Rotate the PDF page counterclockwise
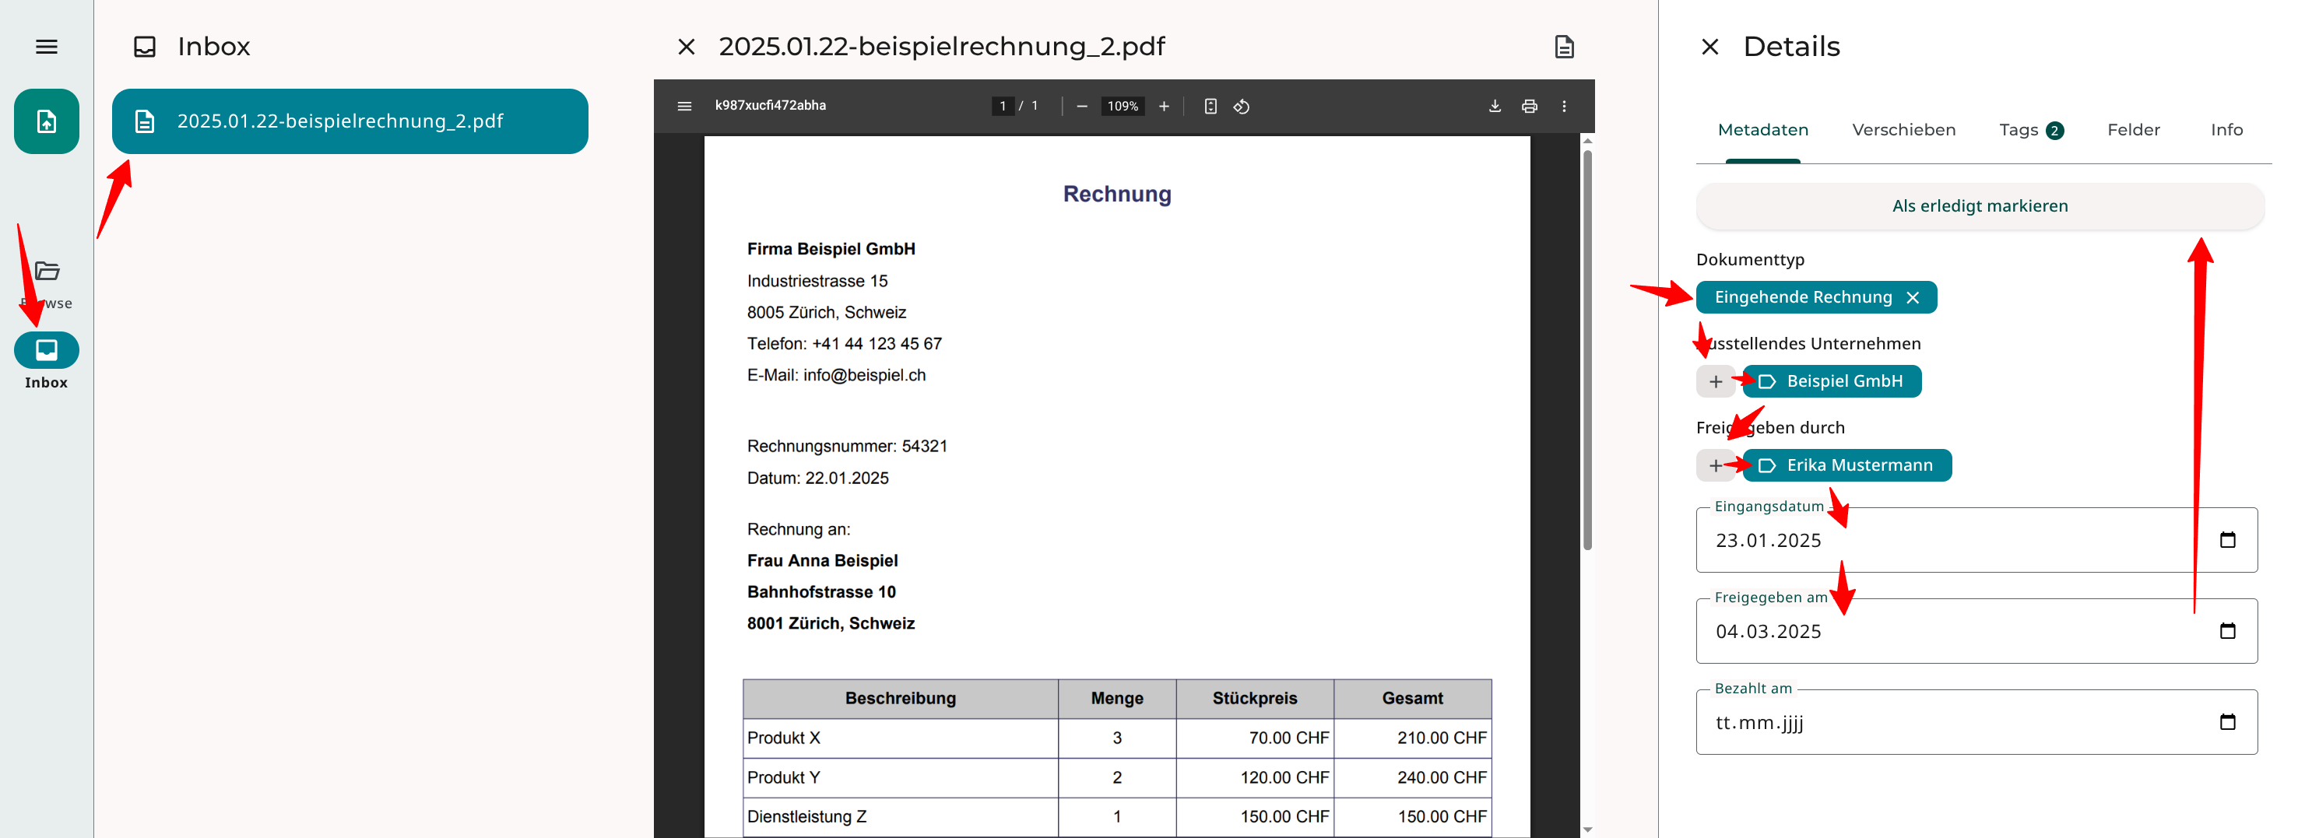 (1242, 106)
